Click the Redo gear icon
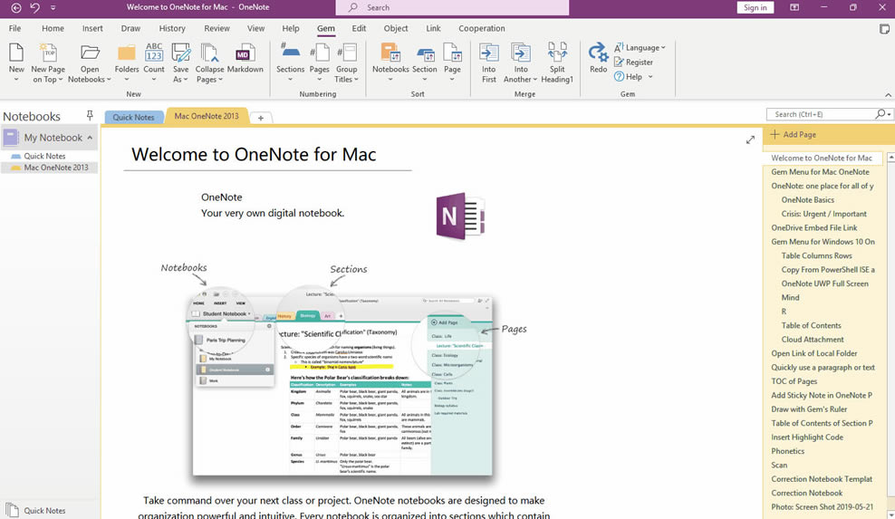This screenshot has height=519, width=895. click(x=598, y=54)
